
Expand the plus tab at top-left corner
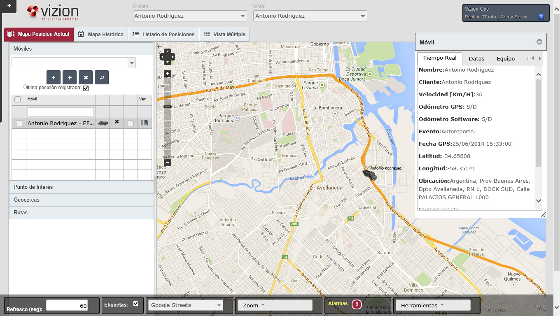click(9, 6)
